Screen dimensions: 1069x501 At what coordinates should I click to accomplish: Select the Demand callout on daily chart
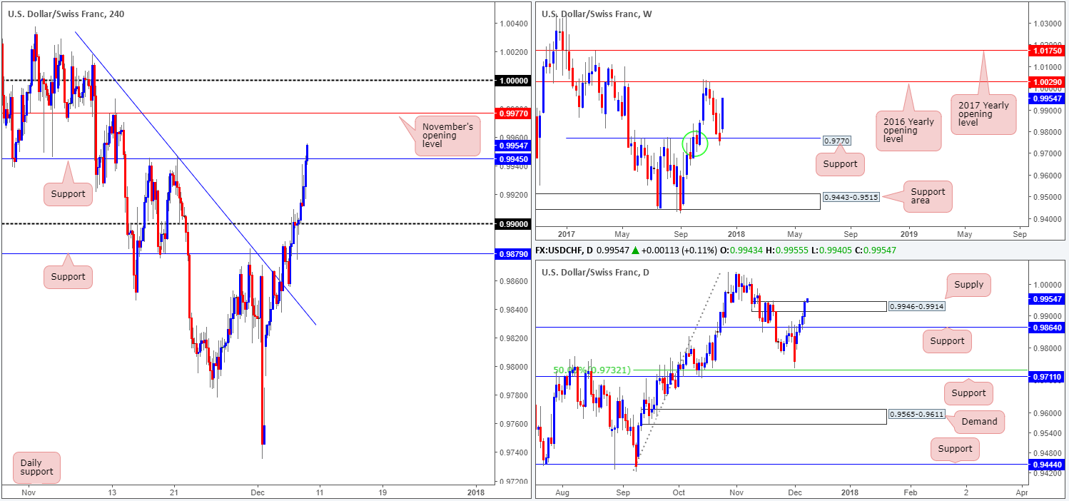979,422
